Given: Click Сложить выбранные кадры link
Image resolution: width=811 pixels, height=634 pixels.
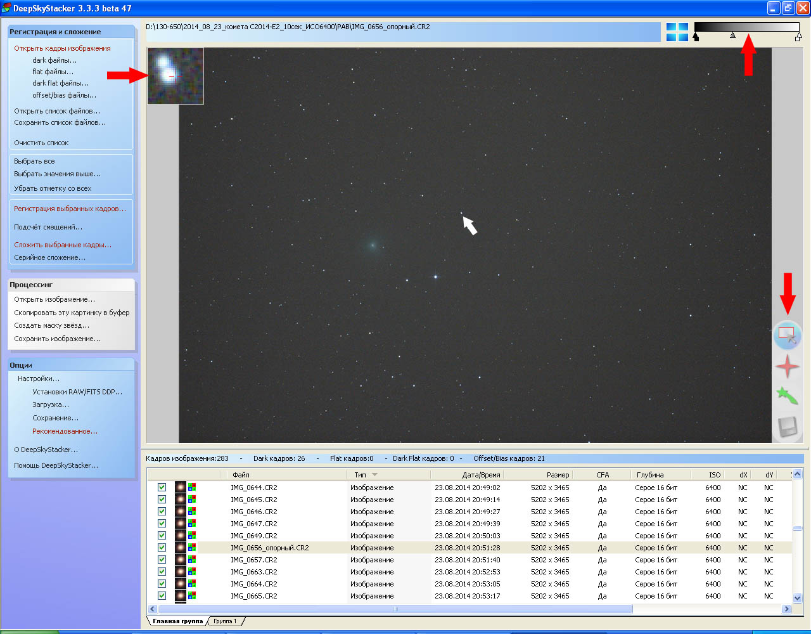Looking at the screenshot, I should 63,245.
